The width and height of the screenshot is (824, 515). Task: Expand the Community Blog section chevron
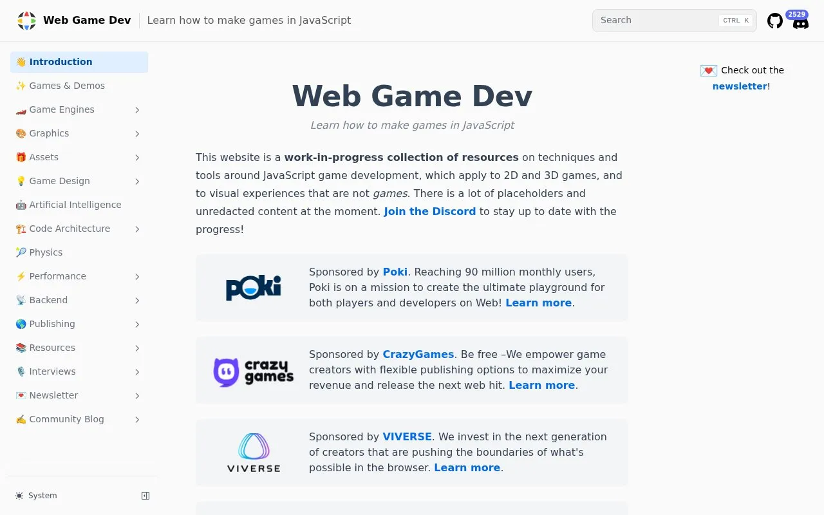(x=137, y=420)
